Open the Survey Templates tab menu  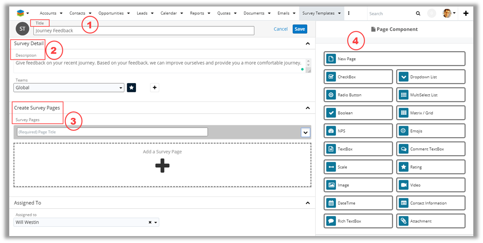(322, 13)
